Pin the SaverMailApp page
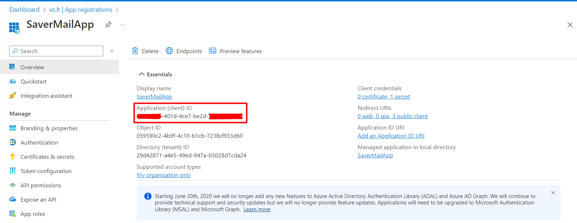 tap(108, 25)
